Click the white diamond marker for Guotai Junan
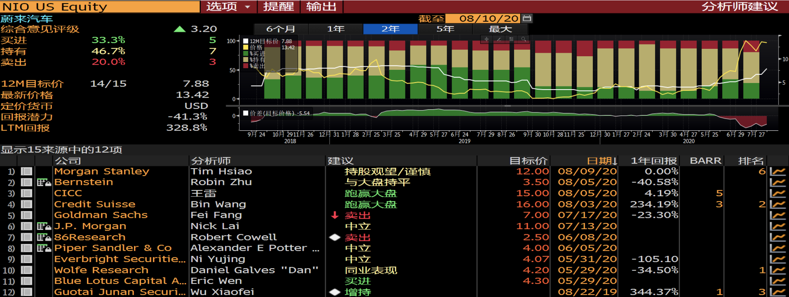 pyautogui.click(x=335, y=292)
